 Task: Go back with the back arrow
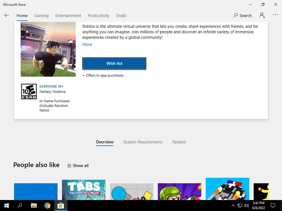point(7,15)
